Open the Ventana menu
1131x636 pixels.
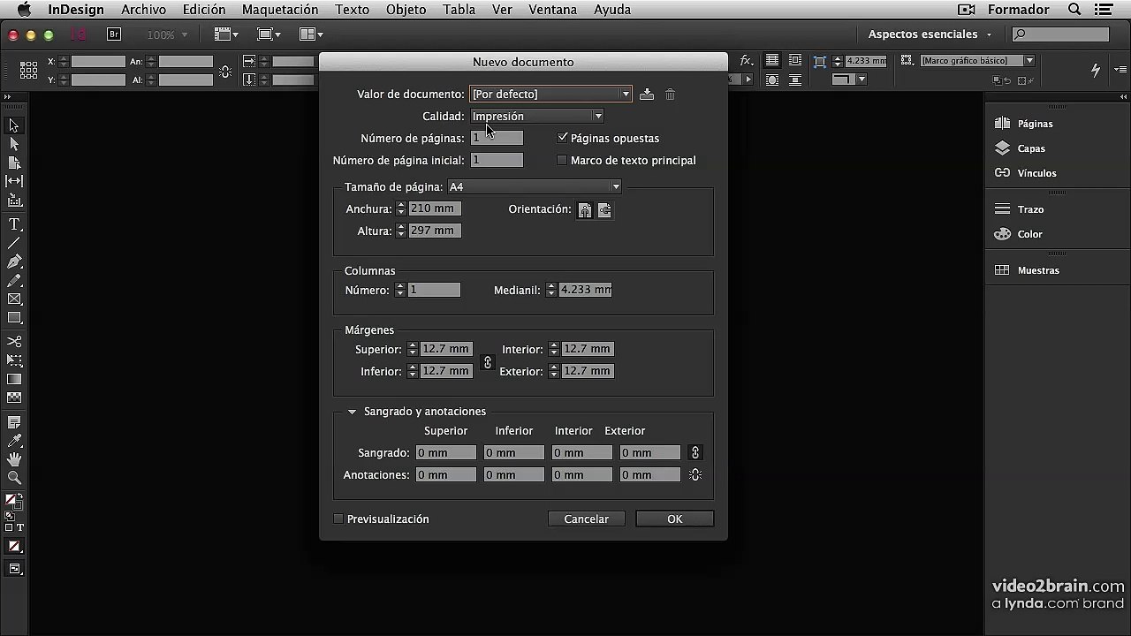[552, 10]
